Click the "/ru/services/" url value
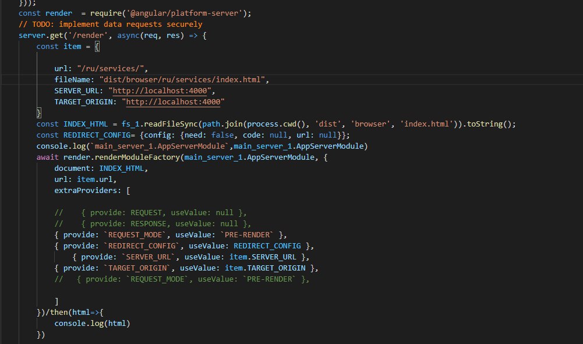The height and width of the screenshot is (344, 583). click(111, 68)
